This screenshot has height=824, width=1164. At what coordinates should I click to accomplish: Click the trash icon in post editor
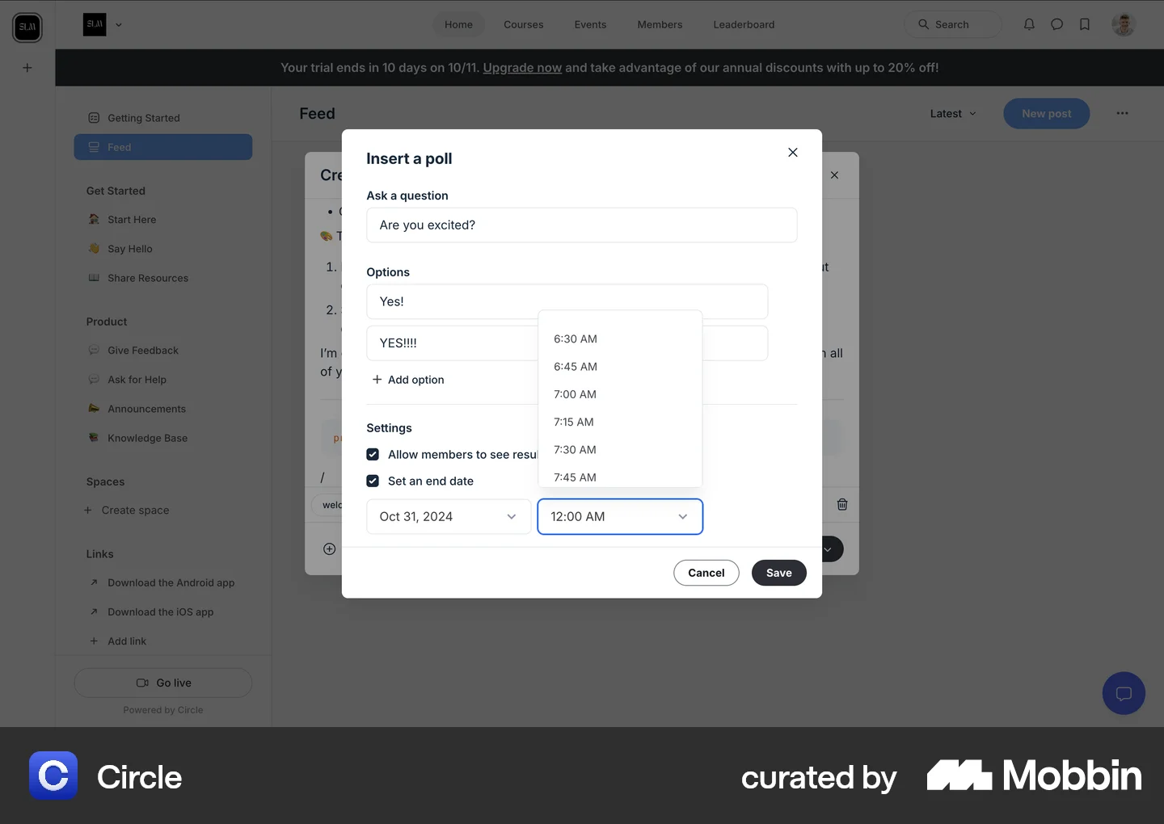click(842, 504)
